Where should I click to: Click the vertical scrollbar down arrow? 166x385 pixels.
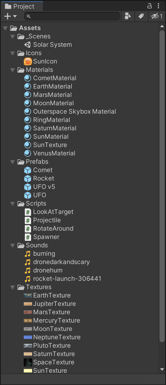[162, 369]
